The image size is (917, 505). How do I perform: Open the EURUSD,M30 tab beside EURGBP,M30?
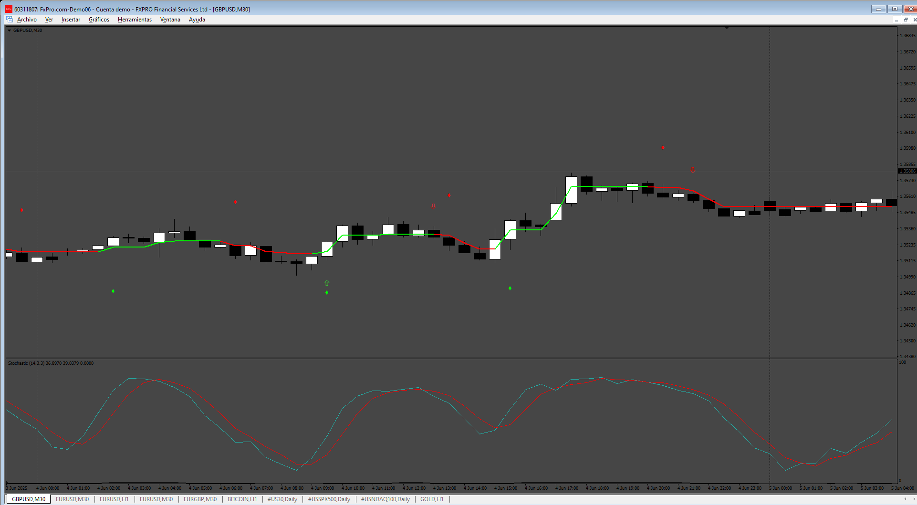pyautogui.click(x=156, y=499)
